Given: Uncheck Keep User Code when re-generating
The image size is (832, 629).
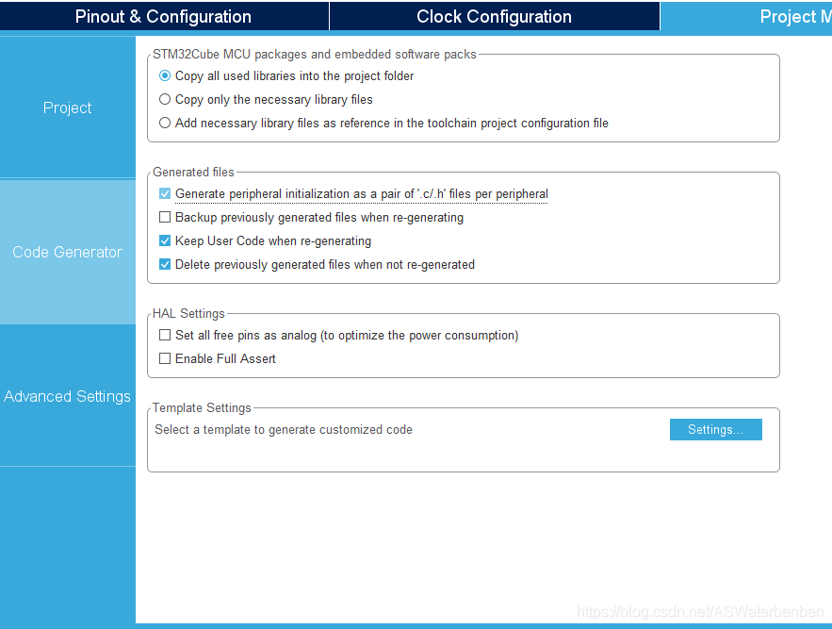Looking at the screenshot, I should [165, 240].
